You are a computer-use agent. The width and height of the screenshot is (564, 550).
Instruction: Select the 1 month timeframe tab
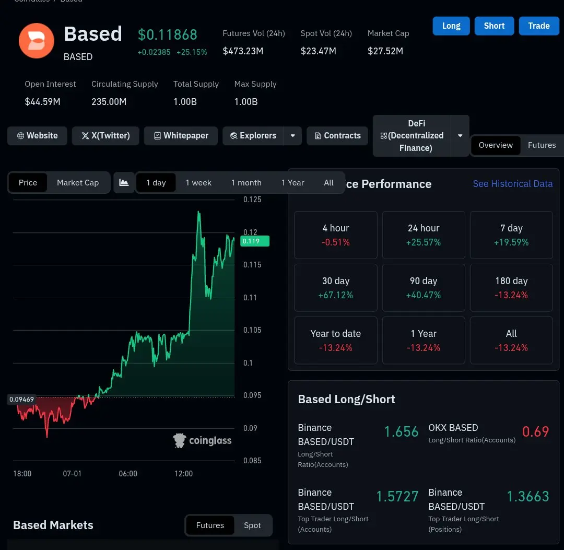tap(246, 183)
